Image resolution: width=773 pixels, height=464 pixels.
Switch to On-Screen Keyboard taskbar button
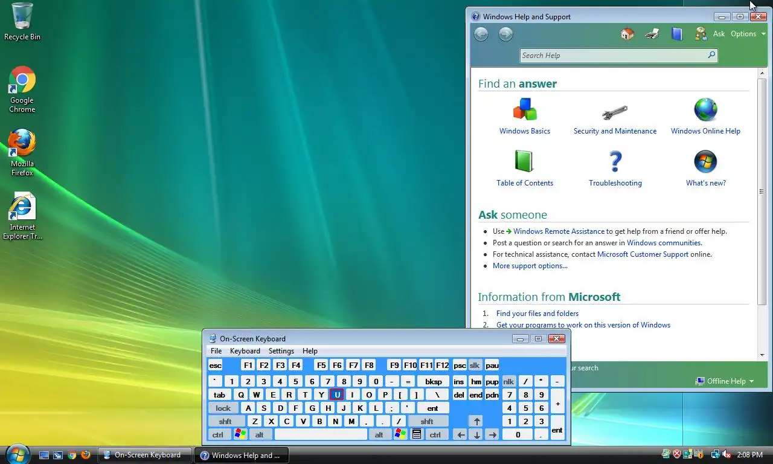145,455
